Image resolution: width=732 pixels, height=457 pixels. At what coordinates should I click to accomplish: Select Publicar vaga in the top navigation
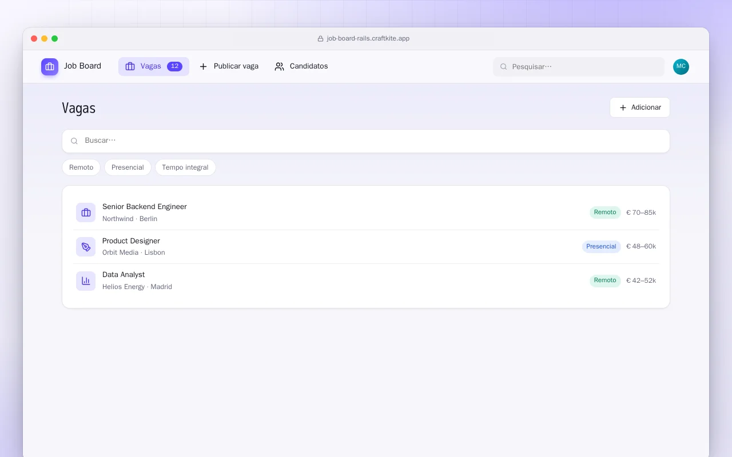point(229,66)
